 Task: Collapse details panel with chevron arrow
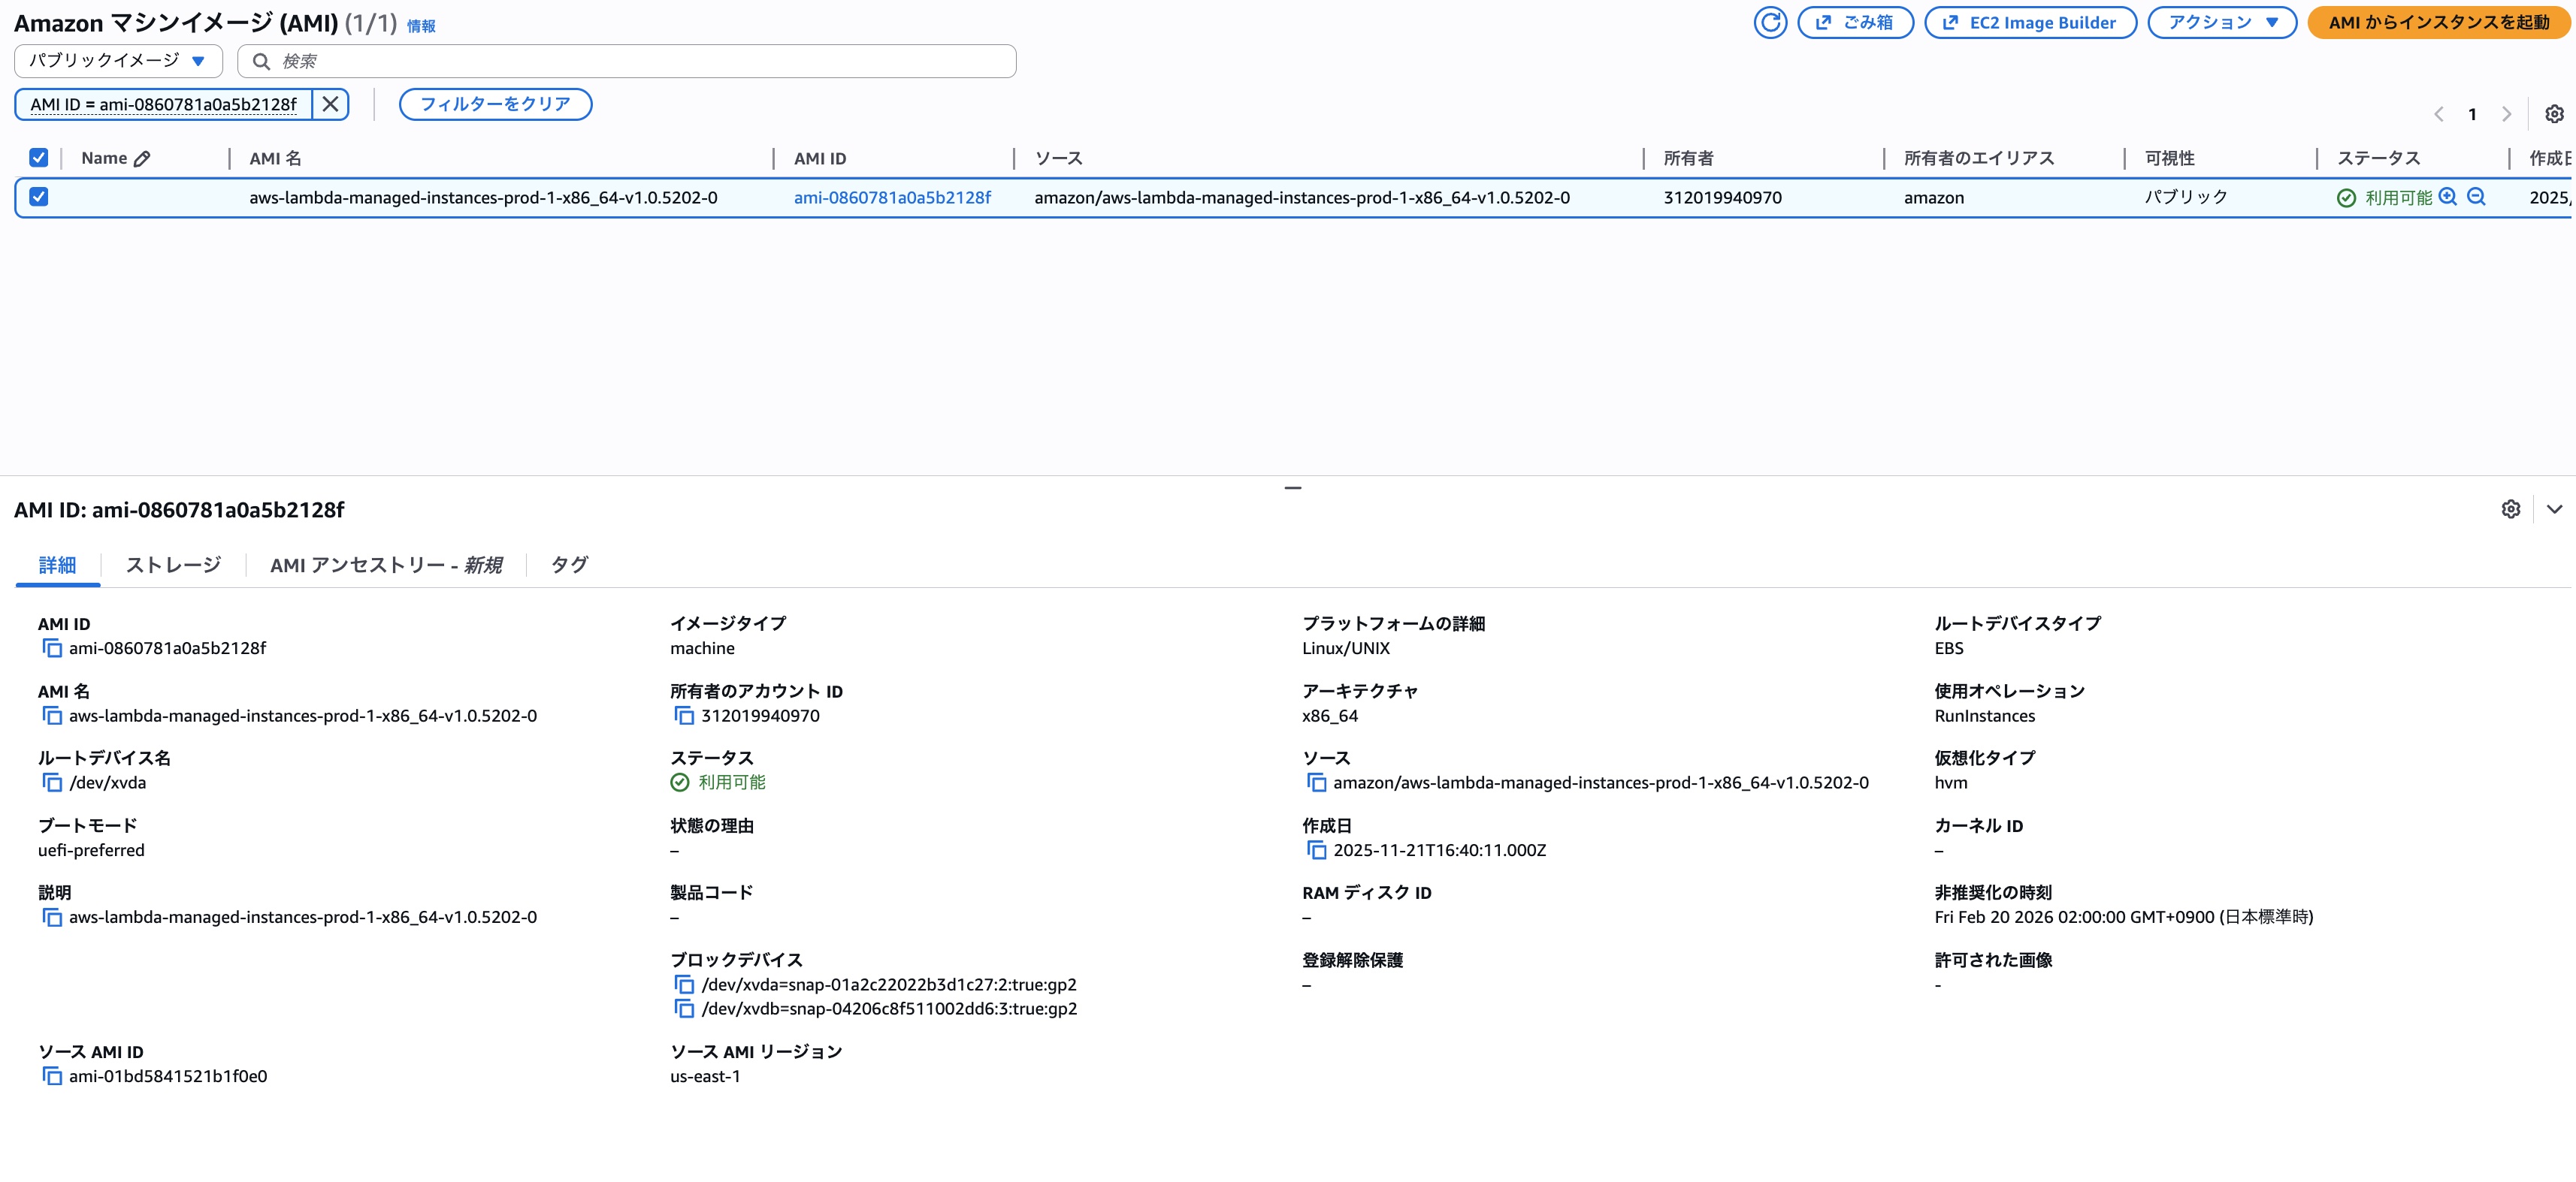tap(2554, 510)
